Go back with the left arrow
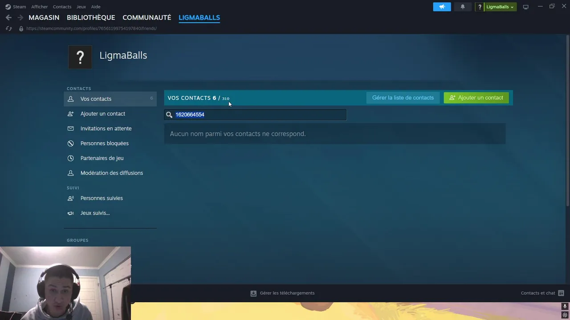This screenshot has width=570, height=320. pos(8,17)
